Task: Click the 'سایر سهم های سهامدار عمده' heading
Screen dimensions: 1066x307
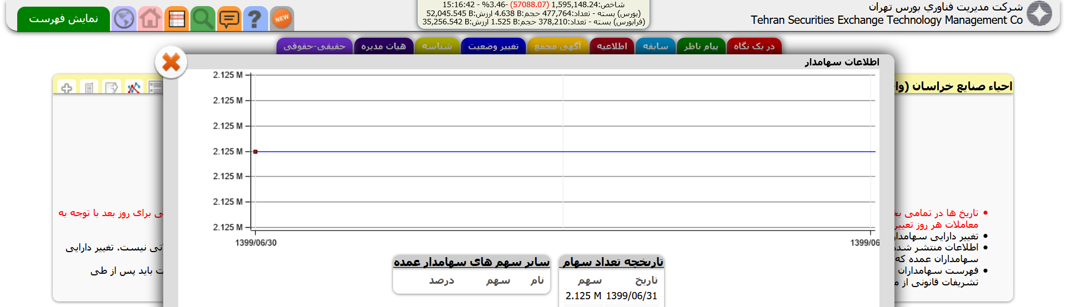Action: point(471,262)
